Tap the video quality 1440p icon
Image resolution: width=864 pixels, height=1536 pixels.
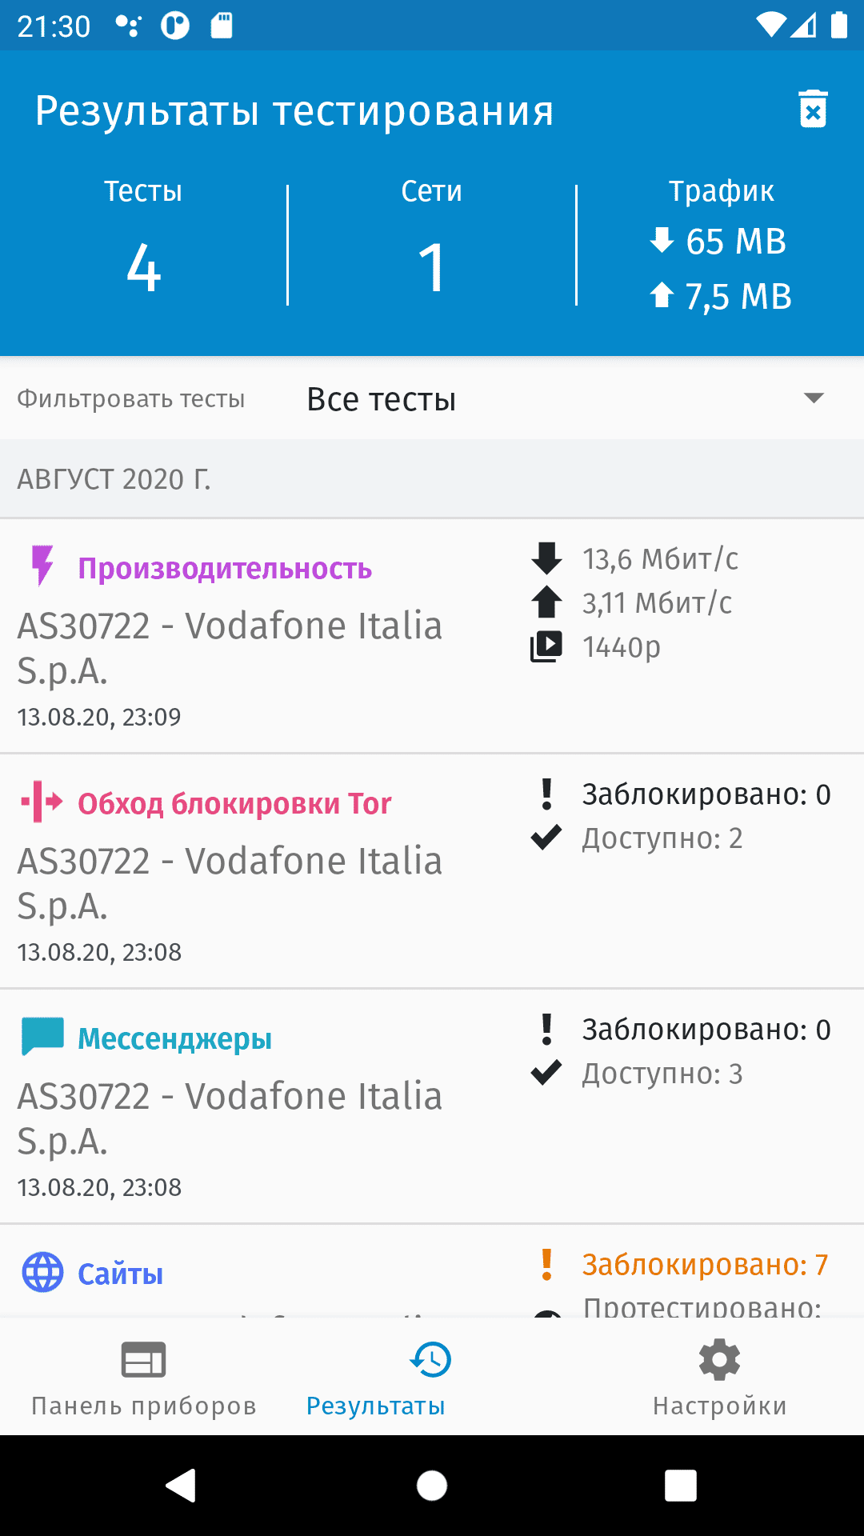546,646
